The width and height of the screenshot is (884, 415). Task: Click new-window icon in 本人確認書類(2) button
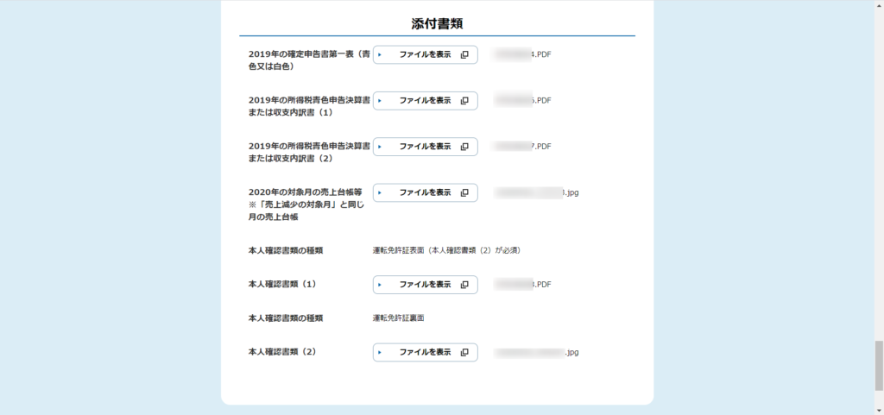pyautogui.click(x=464, y=353)
